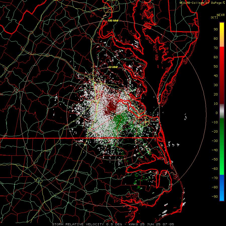Click the -40 knot scale label

215,150
